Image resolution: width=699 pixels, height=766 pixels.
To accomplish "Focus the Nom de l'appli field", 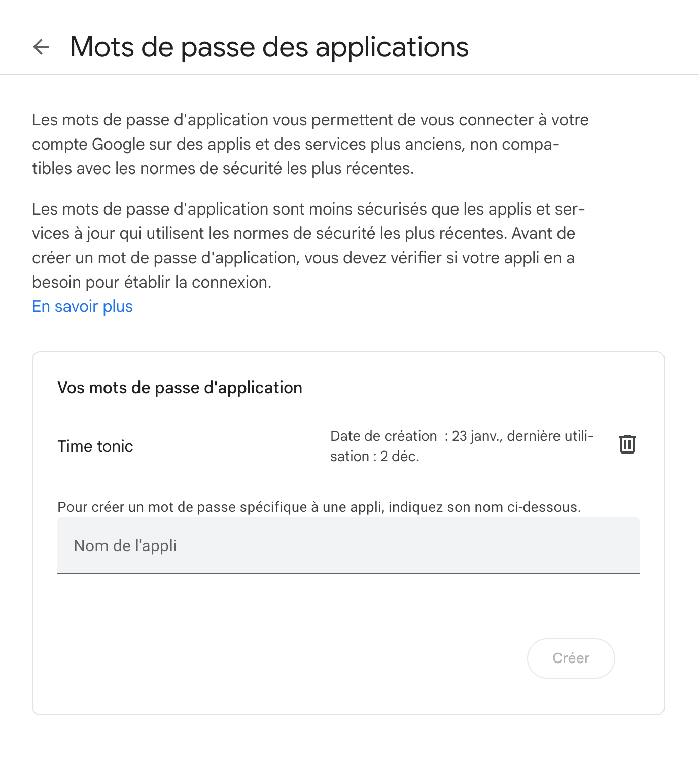I will [x=348, y=546].
